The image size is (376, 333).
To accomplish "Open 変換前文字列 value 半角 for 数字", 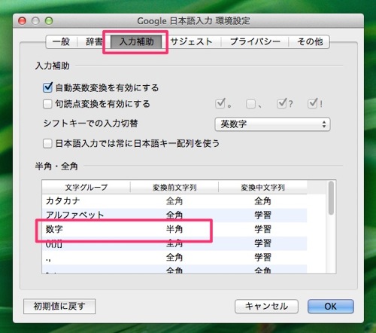I will tap(174, 229).
